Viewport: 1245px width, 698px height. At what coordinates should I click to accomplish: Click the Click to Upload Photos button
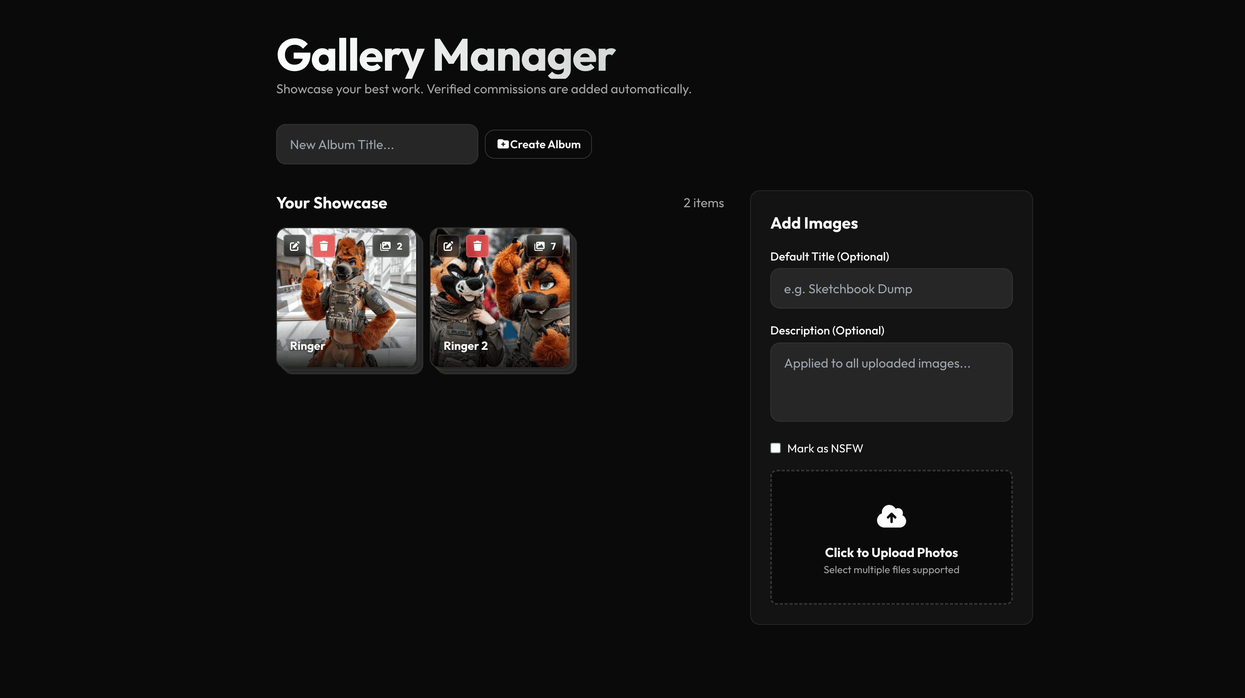[891, 552]
